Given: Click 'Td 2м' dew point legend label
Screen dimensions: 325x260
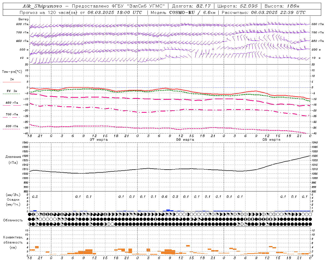Looking at the screenshot, I should 12,91.
